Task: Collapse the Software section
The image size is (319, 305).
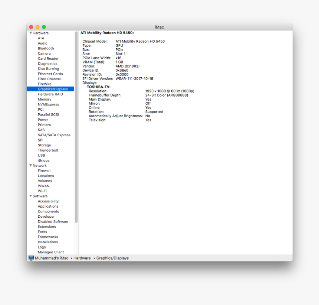Action: pos(31,196)
